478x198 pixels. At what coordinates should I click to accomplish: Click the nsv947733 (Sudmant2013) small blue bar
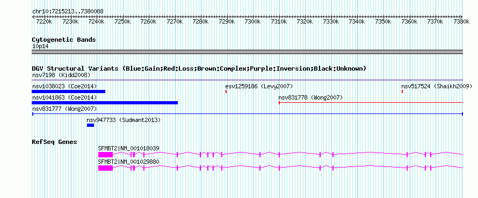point(91,125)
